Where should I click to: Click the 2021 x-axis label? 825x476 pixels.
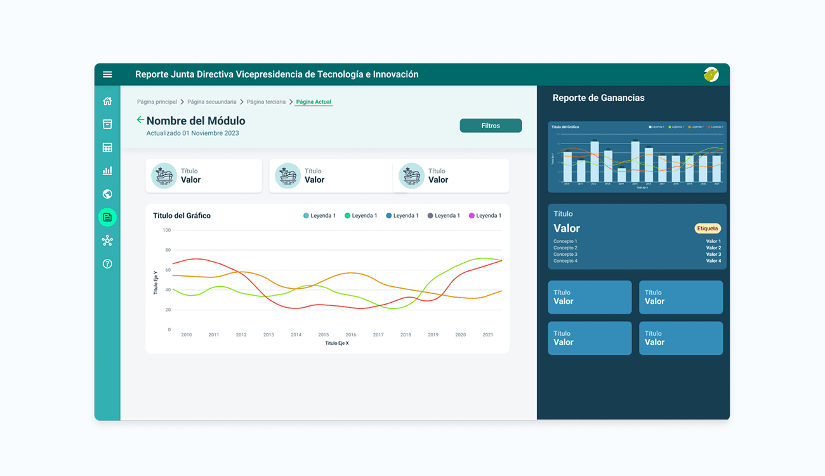pyautogui.click(x=488, y=334)
